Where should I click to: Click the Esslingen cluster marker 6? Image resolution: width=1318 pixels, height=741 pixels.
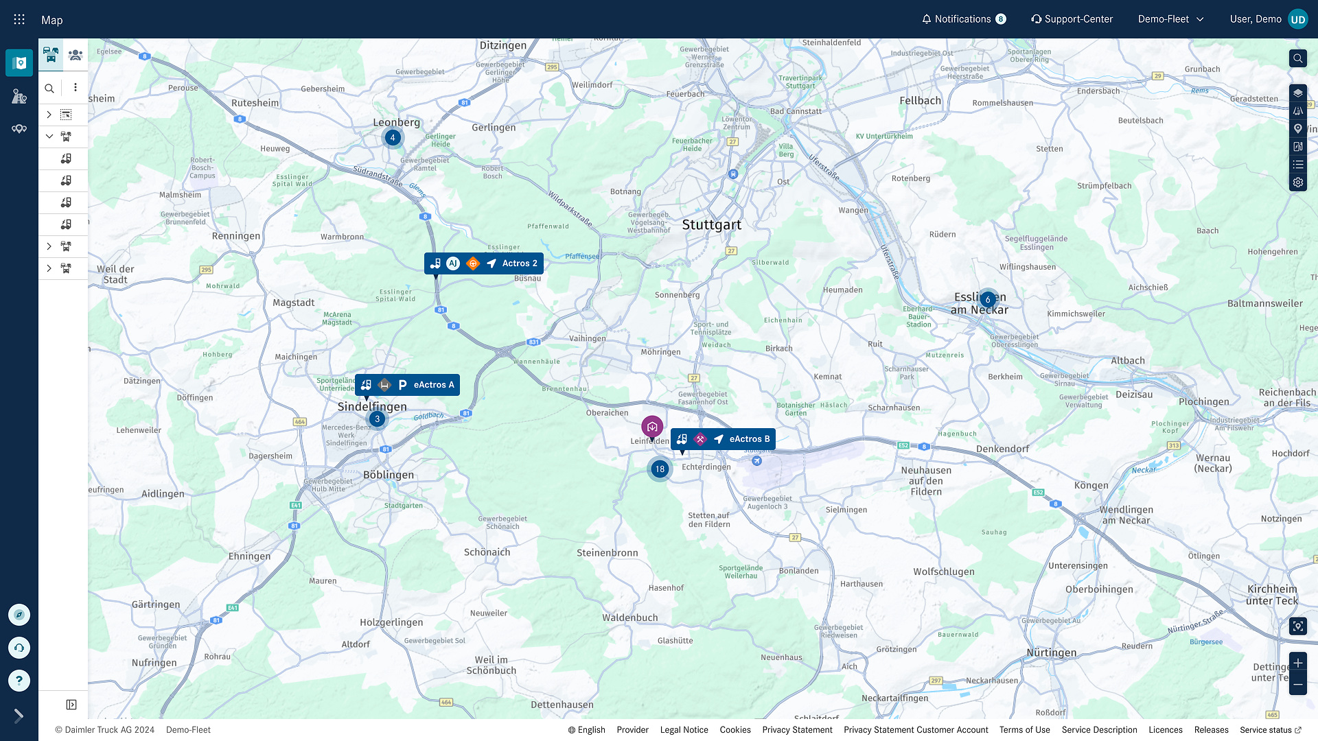coord(988,299)
